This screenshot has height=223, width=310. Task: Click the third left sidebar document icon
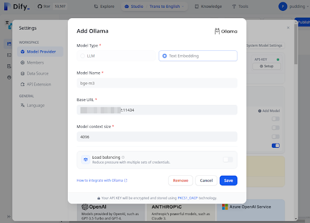[x=9, y=66]
